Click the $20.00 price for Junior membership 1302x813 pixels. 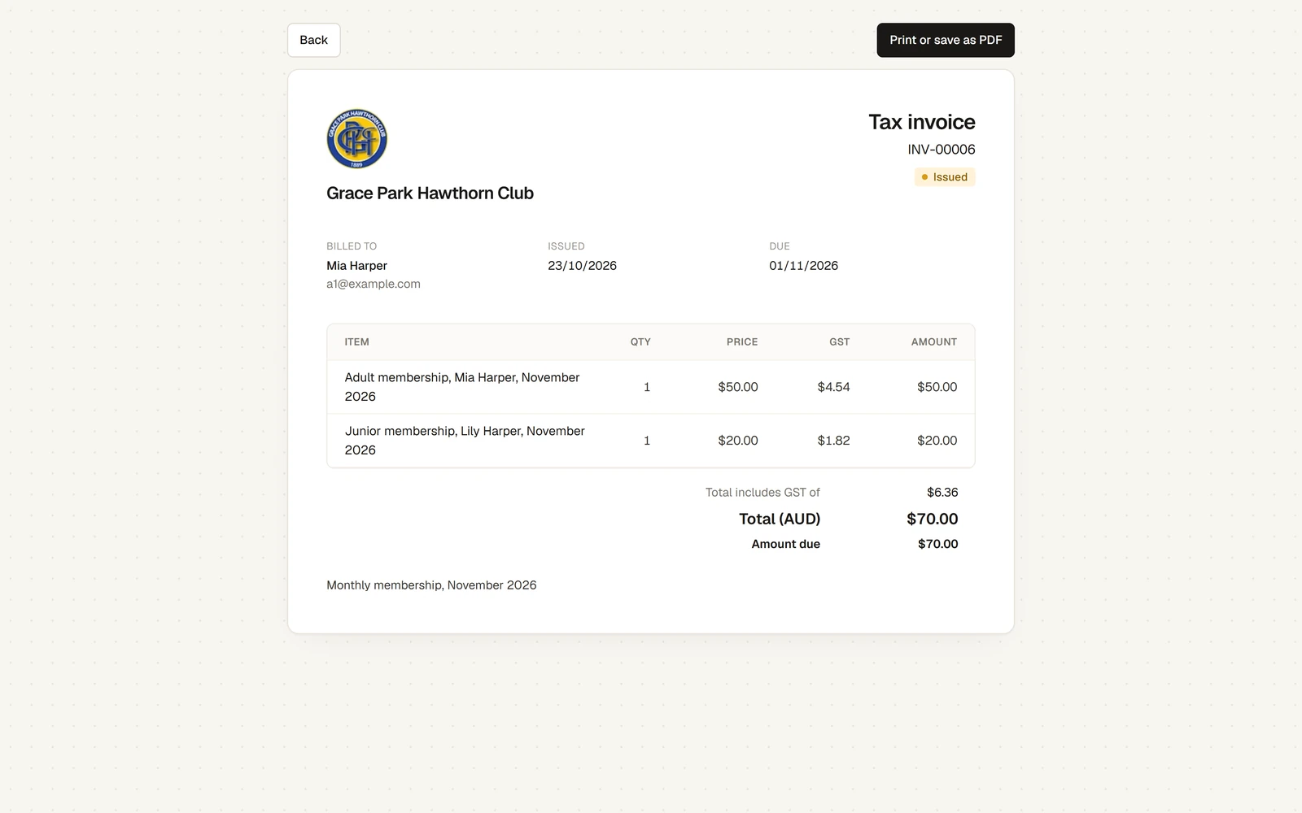coord(738,441)
